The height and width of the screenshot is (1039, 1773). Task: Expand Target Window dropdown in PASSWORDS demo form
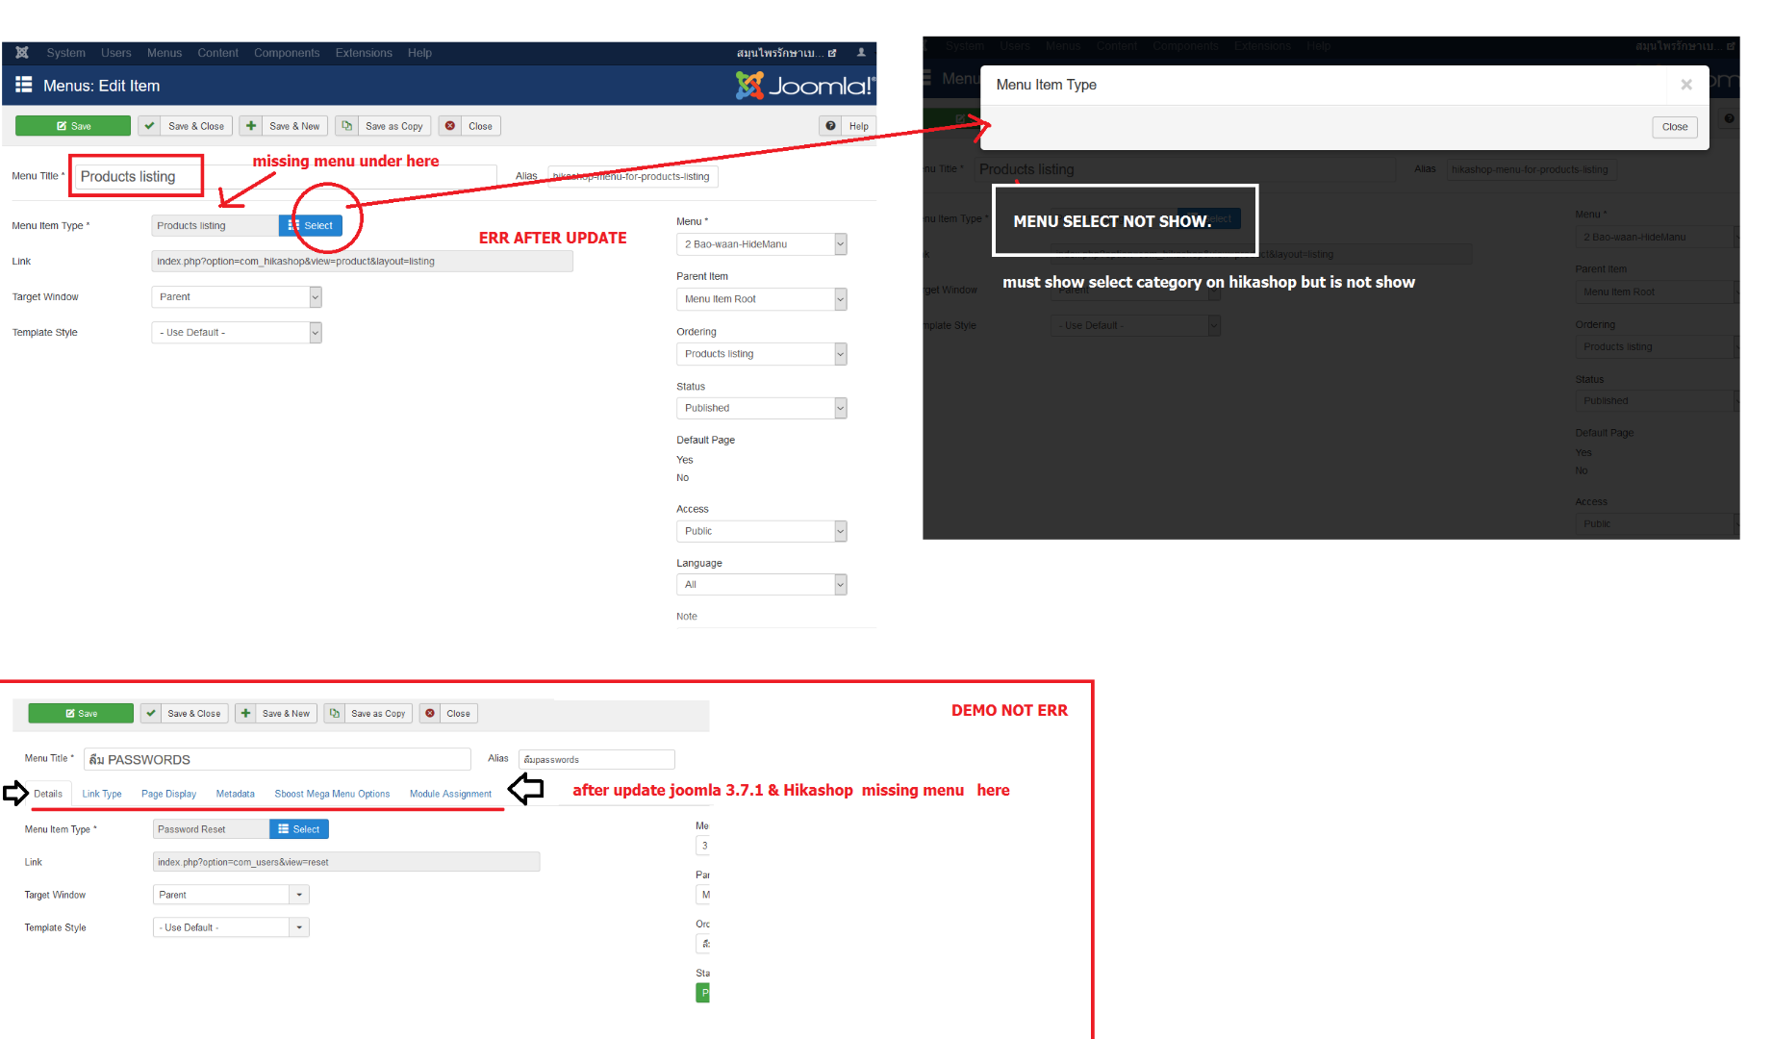pyautogui.click(x=231, y=895)
